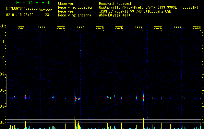Image resolution: width=204 pixels, height=129 pixels.
Task: Click the 2326 time marker
Action: [x=119, y=27]
